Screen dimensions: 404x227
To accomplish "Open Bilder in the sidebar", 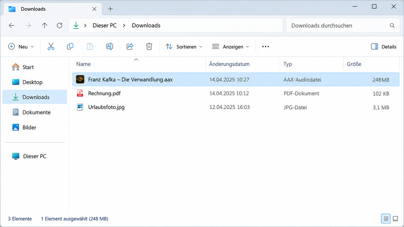I will (x=35, y=128).
